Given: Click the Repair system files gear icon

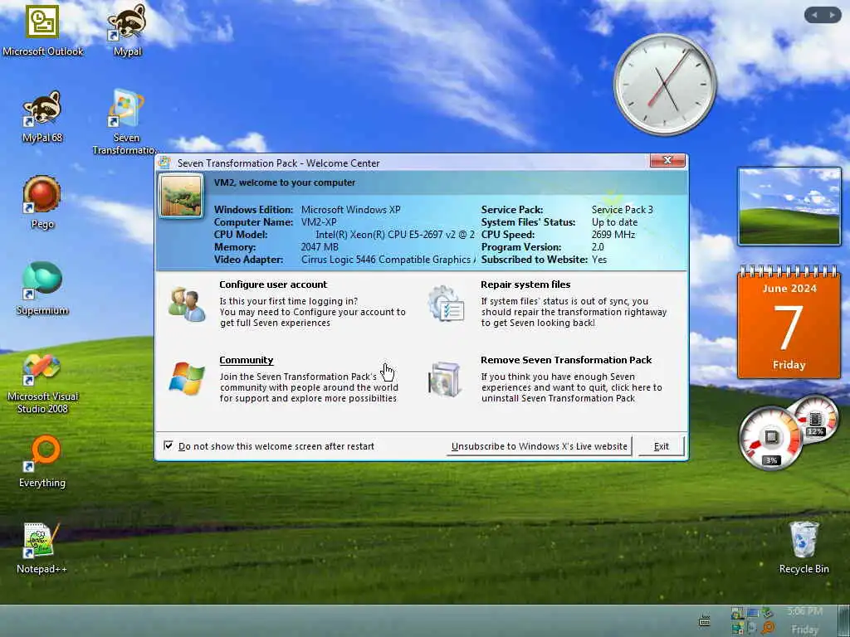Looking at the screenshot, I should pyautogui.click(x=446, y=304).
